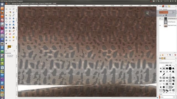Switch to the Paths tab

tap(166, 6)
